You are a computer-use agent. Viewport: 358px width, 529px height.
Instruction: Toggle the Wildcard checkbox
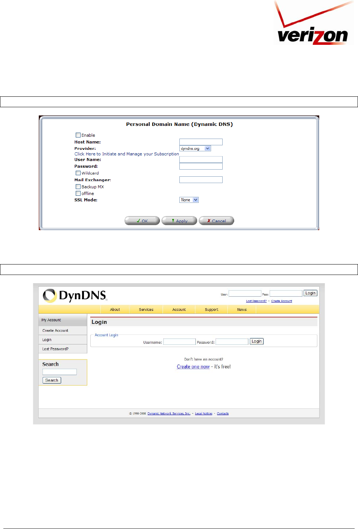pos(78,173)
